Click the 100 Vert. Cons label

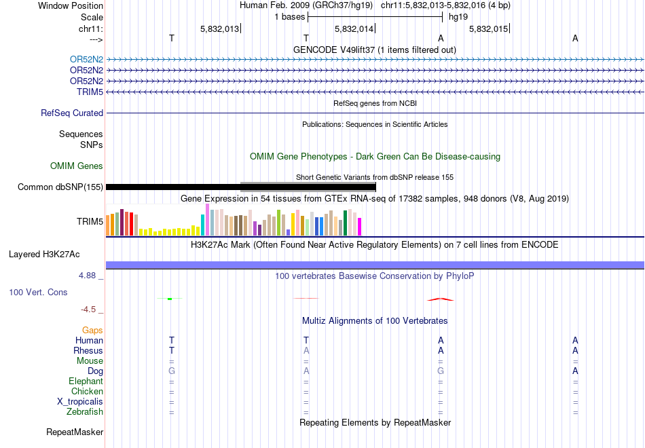[x=38, y=292]
